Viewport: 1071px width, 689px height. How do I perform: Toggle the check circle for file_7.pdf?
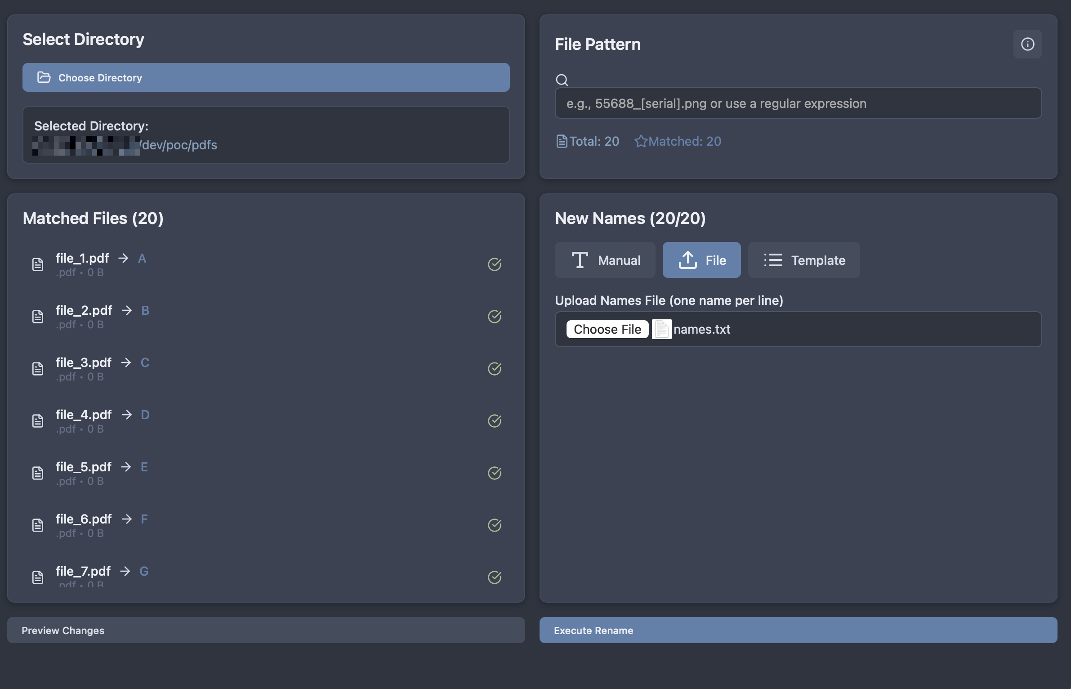click(x=495, y=577)
